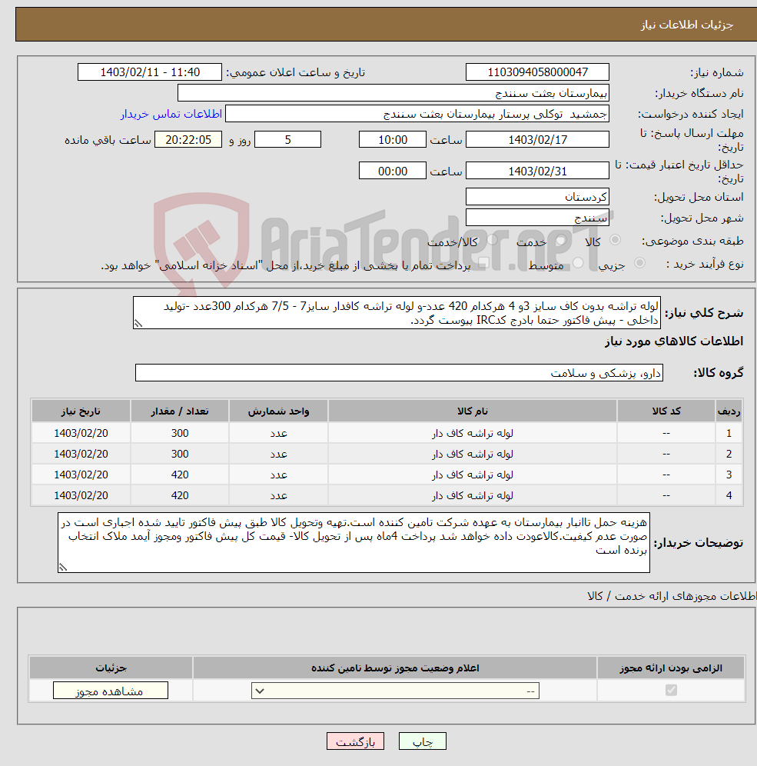Click resize handle of buyer notes area

click(63, 567)
